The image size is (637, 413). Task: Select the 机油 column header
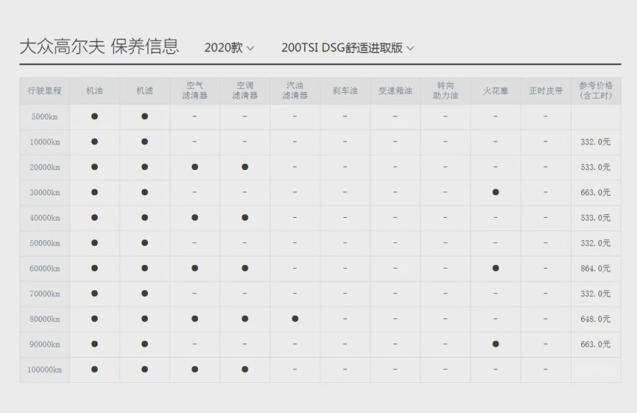pos(95,91)
